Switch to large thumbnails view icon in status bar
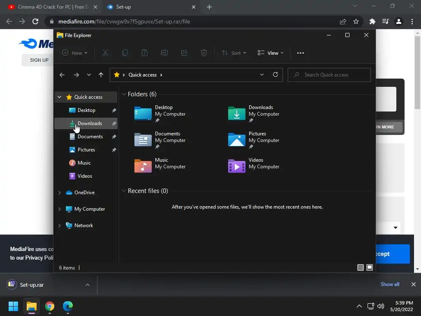 click(x=370, y=267)
